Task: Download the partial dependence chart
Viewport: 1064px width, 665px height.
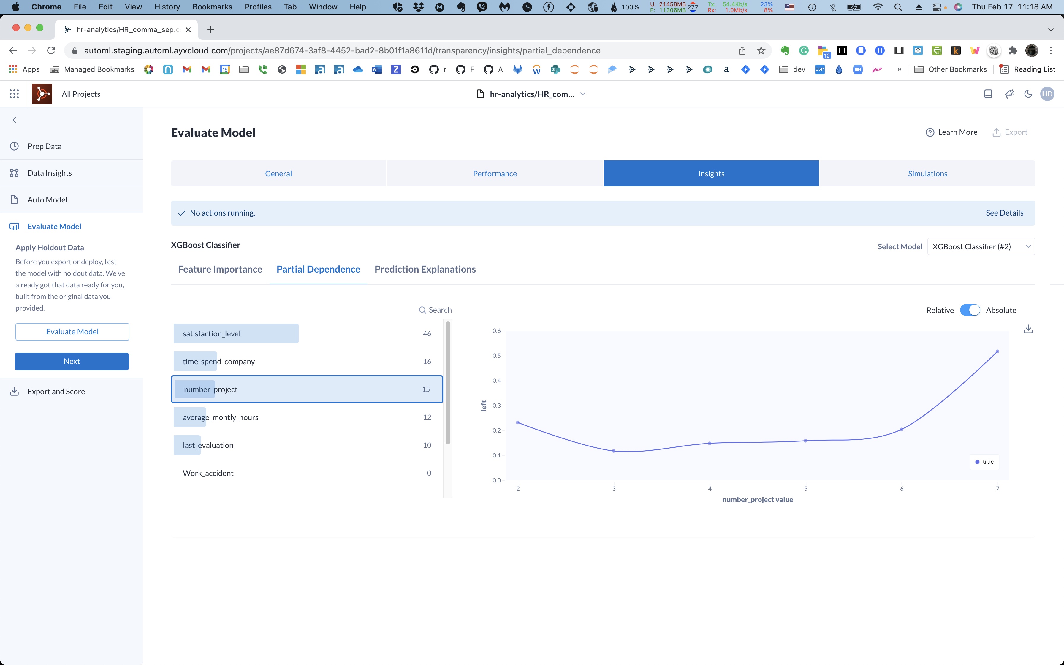Action: coord(1028,329)
